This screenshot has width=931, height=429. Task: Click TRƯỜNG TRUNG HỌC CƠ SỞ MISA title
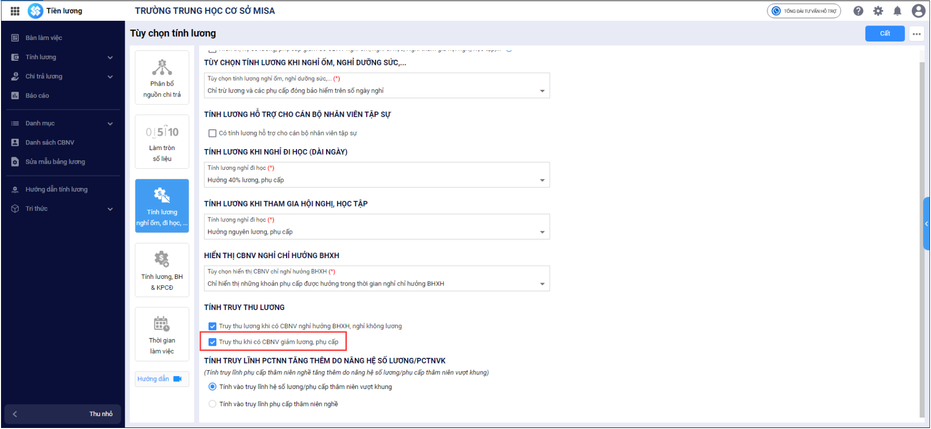pyautogui.click(x=205, y=11)
